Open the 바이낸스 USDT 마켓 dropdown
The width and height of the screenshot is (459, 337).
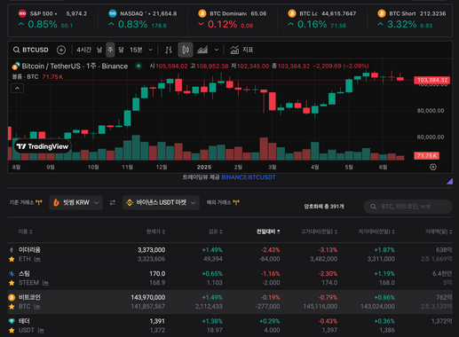(161, 202)
